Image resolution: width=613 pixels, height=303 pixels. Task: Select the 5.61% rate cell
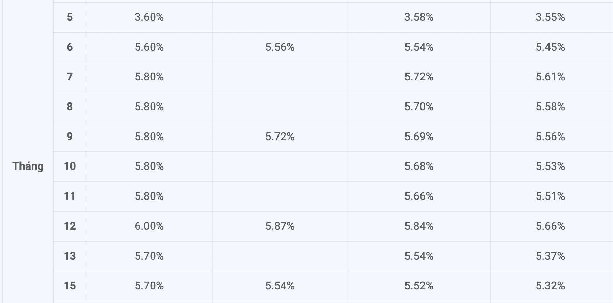[x=550, y=77]
